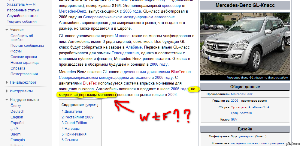Open the Mercedes-Benz GL photo thumbnail
Image resolution: width=300 pixels, height=146 pixels.
pyautogui.click(x=245, y=43)
